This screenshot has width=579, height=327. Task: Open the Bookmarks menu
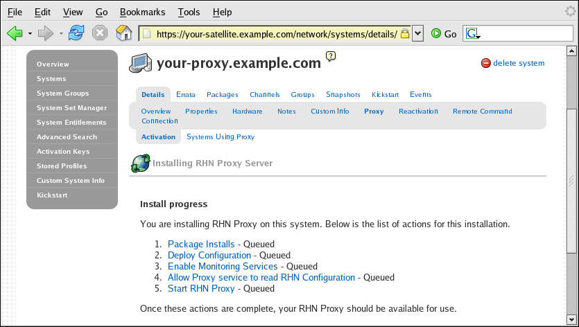pyautogui.click(x=143, y=12)
